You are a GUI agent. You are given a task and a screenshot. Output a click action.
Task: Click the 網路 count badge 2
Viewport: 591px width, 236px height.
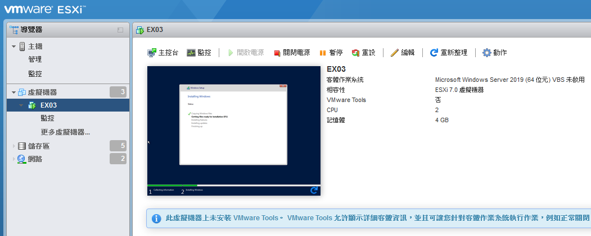118,159
